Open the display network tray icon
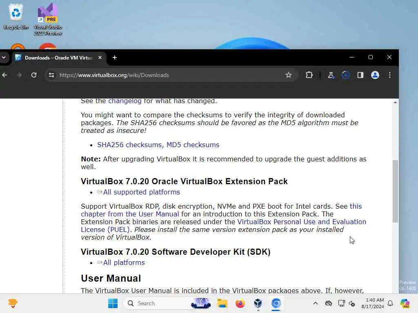Viewport: 418px width, 313px height. [x=341, y=303]
